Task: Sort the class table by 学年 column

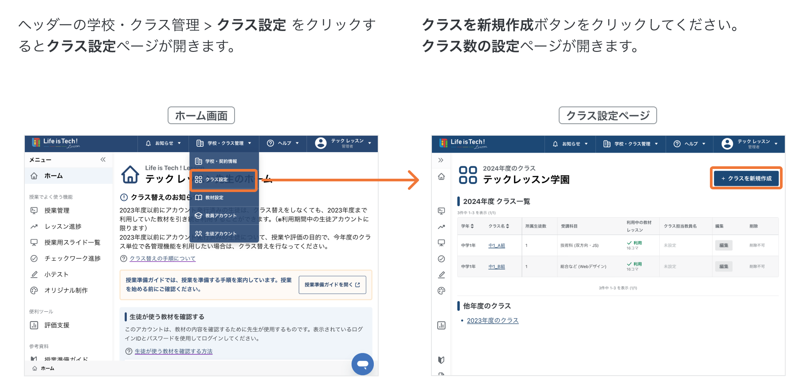Action: click(x=467, y=226)
